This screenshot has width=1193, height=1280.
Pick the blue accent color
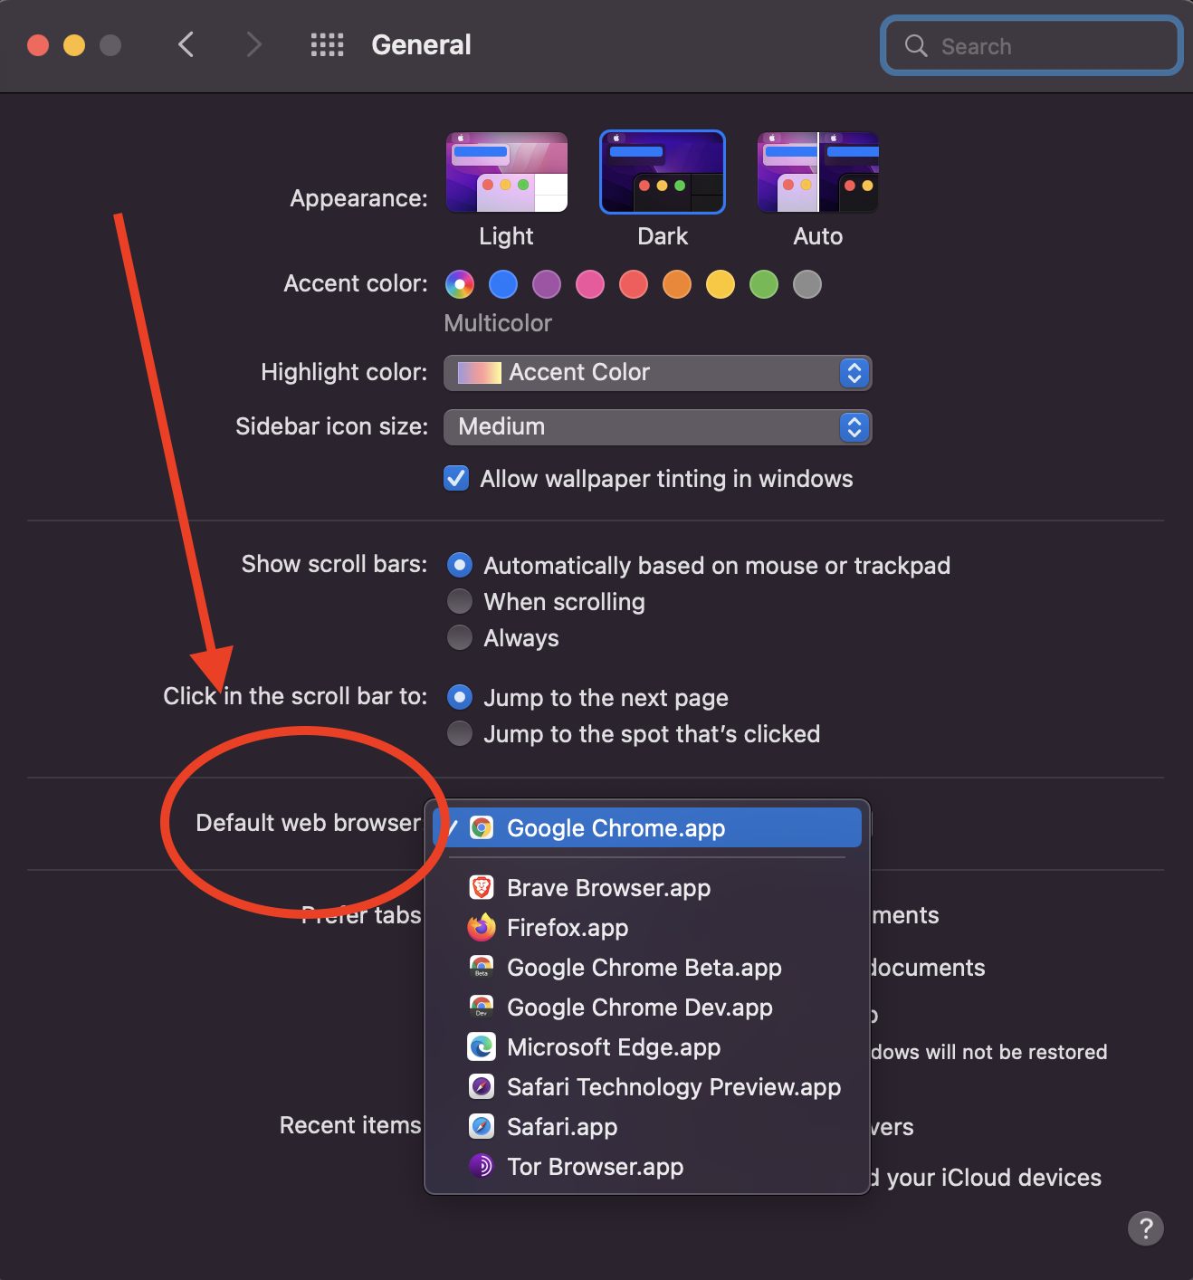(x=503, y=284)
